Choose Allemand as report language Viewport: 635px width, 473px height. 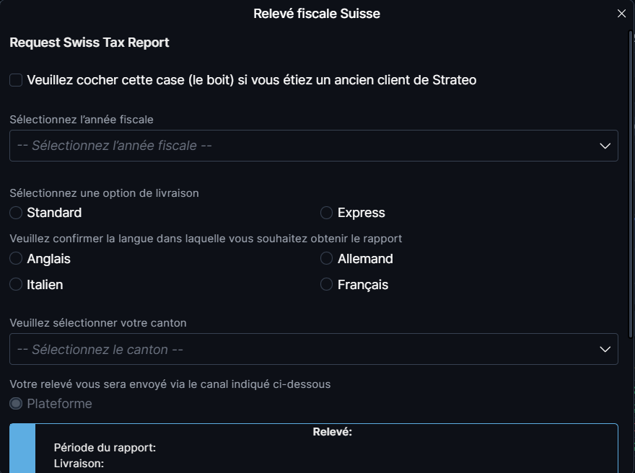pos(326,259)
